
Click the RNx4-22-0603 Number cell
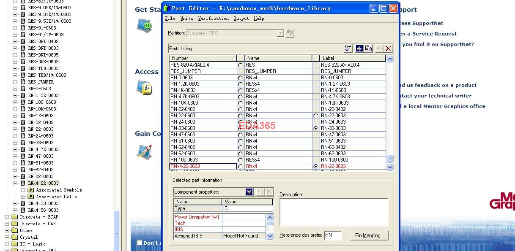203,166
